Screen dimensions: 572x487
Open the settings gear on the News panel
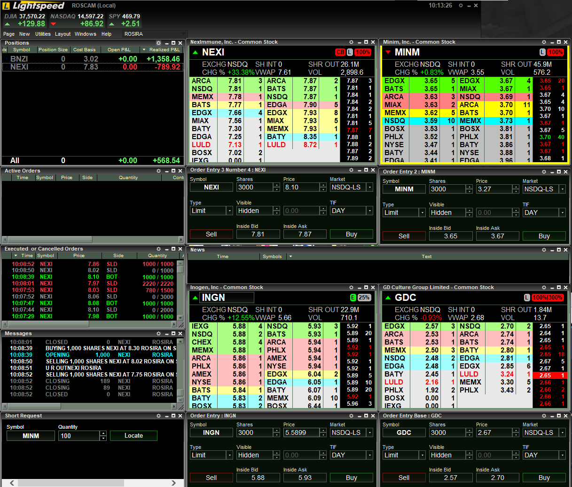pos(543,250)
